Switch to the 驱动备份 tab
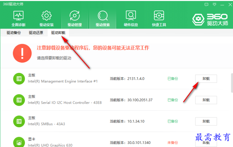 [x=14, y=33]
